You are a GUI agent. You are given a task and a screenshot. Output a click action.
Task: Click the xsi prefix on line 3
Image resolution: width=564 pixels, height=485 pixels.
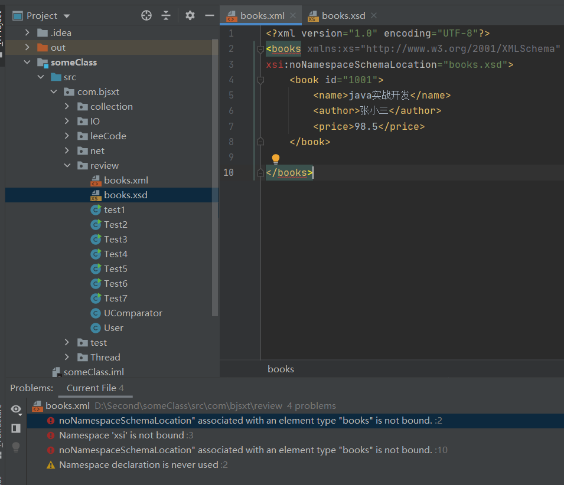pos(275,65)
